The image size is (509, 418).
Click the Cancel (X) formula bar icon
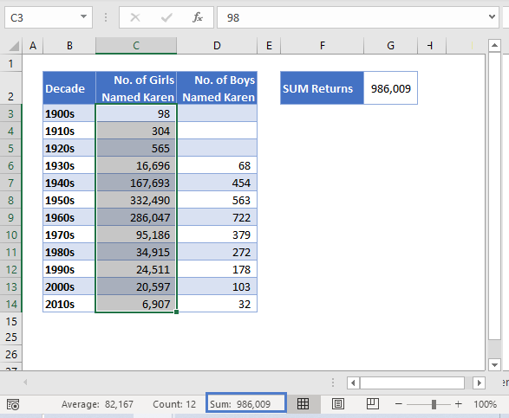point(135,17)
